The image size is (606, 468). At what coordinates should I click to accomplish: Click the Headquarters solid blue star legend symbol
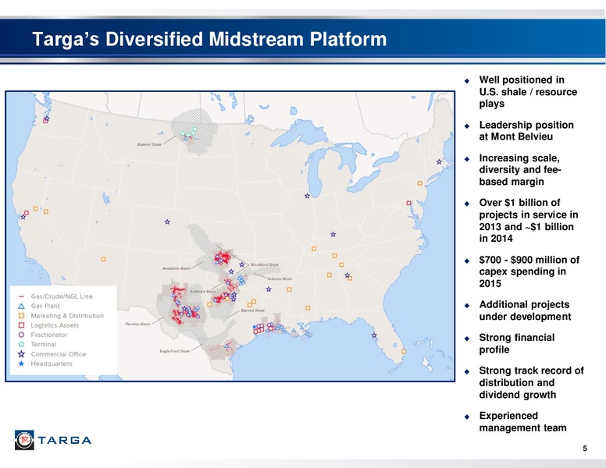21,363
